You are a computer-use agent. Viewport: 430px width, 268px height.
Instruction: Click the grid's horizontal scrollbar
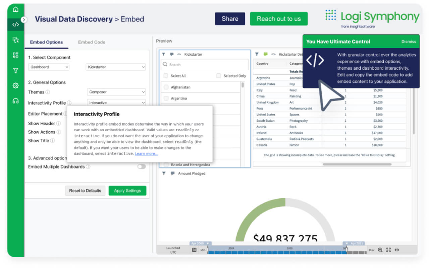357,164
